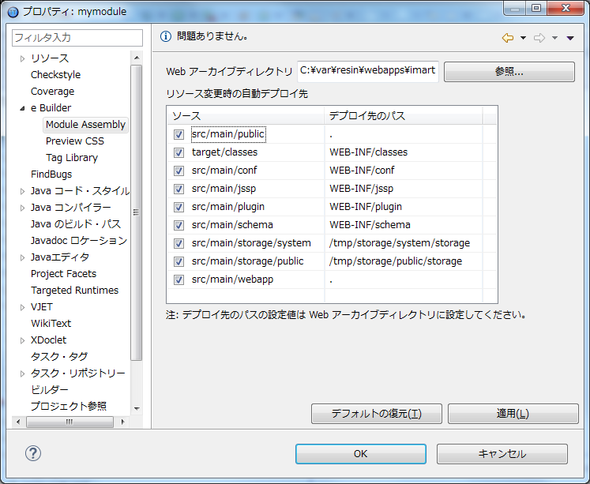Open Javadoc ロケーション page
The height and width of the screenshot is (484, 590).
[79, 241]
